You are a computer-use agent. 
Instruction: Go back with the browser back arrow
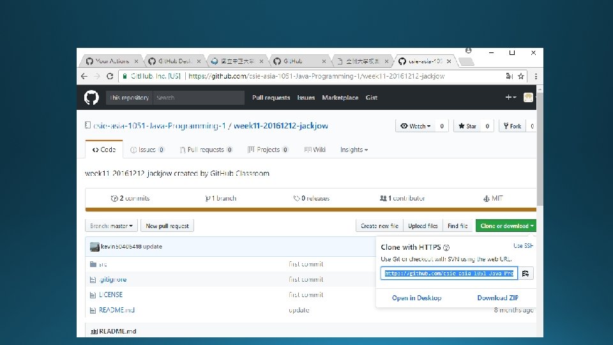click(x=84, y=76)
